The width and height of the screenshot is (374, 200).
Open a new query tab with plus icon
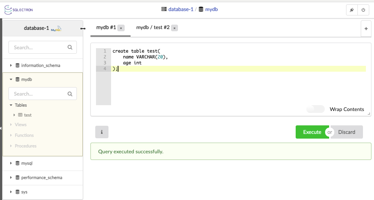click(x=366, y=28)
